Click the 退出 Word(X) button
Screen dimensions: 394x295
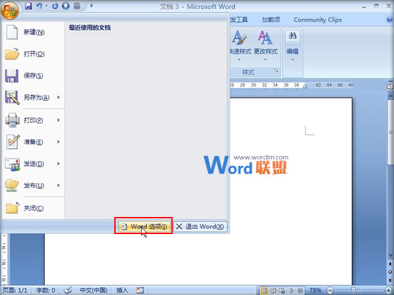coord(200,227)
